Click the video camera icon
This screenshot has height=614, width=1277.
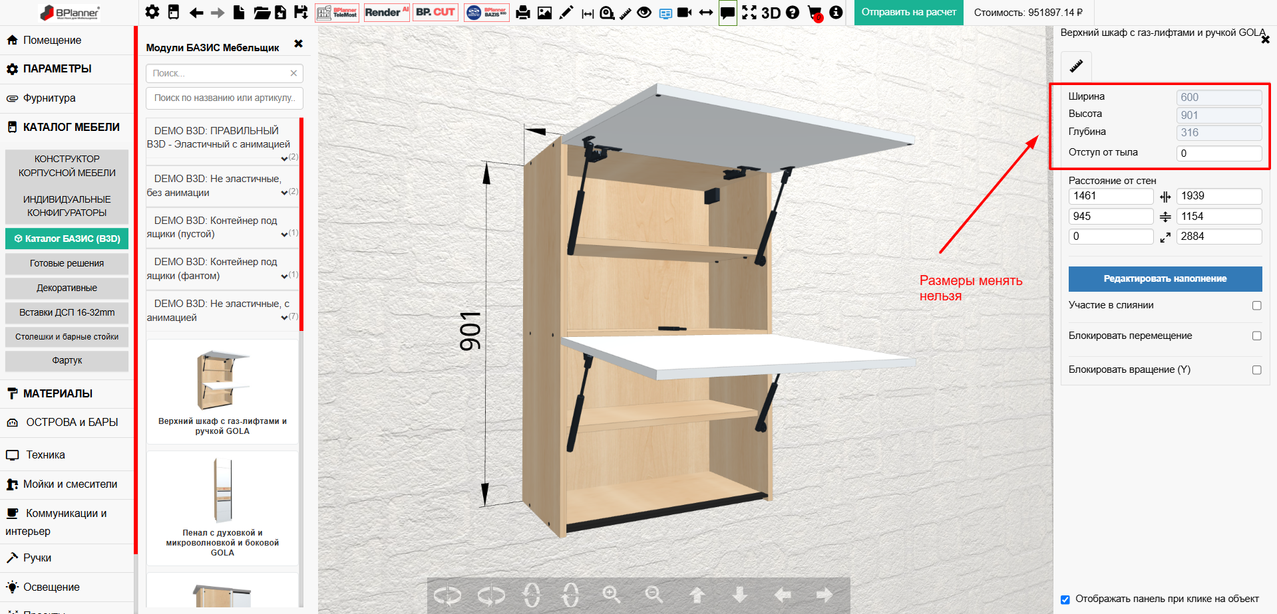[685, 12]
